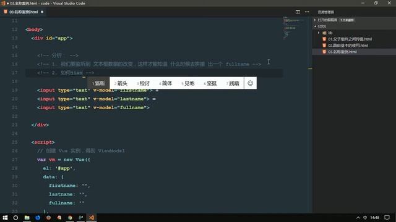The width and height of the screenshot is (396, 222).
Task: Expand the lib folder arrow
Action: pyautogui.click(x=319, y=33)
